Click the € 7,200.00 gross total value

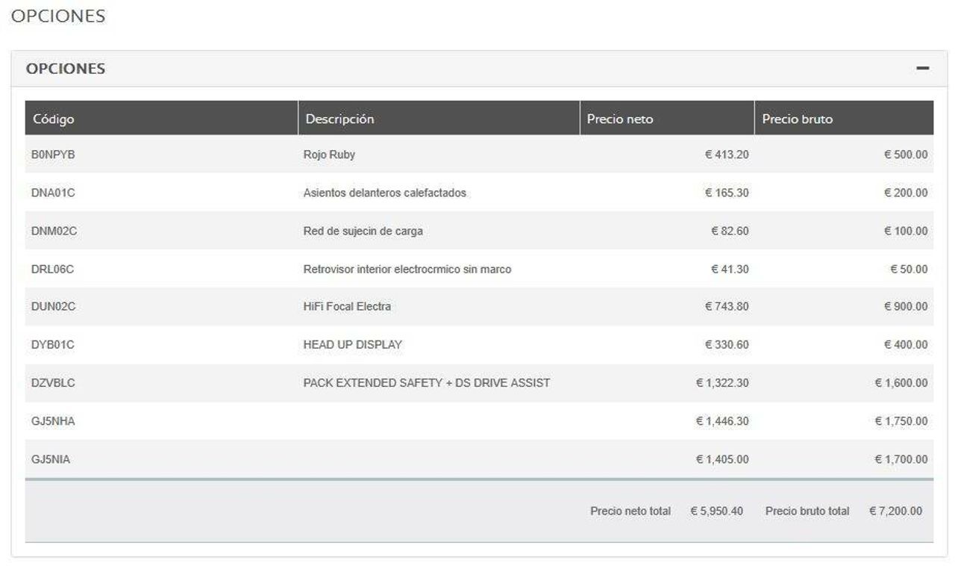(x=895, y=511)
